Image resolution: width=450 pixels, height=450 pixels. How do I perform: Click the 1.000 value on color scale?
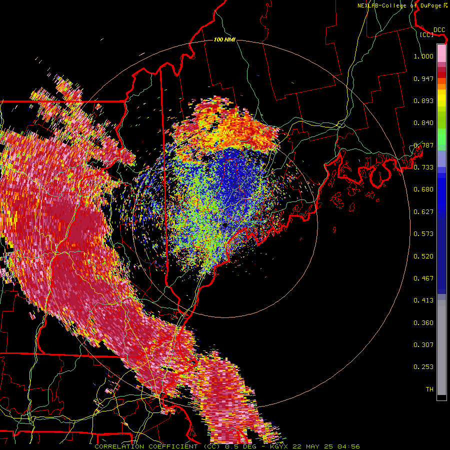click(423, 56)
